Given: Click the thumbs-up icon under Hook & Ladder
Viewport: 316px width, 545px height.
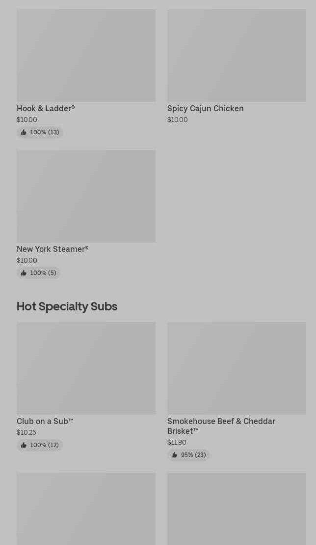Looking at the screenshot, I should tap(24, 132).
